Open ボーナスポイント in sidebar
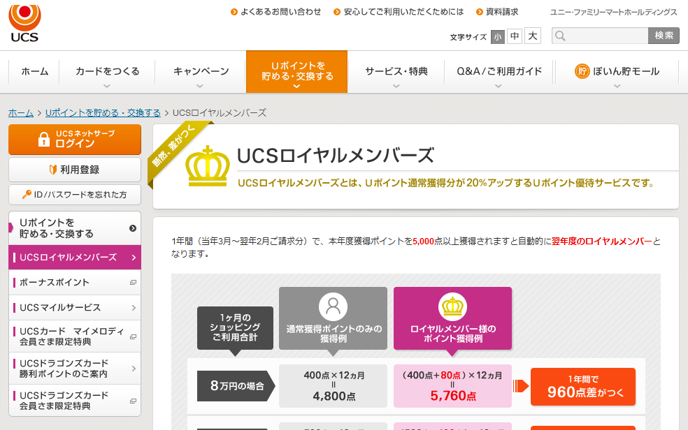 pos(75,283)
